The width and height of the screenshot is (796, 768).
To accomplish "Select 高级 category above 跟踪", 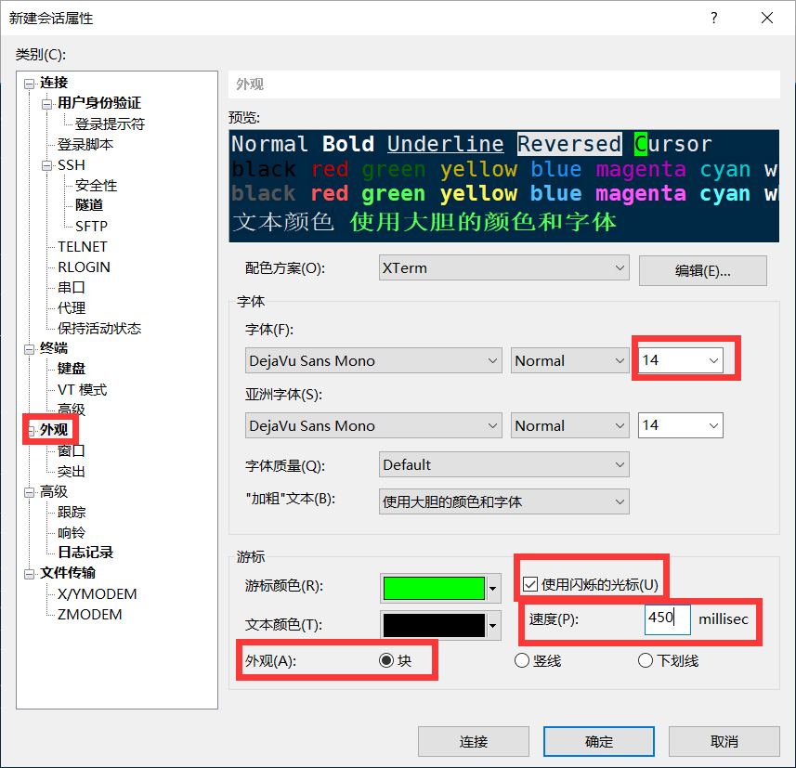I will pyautogui.click(x=53, y=492).
